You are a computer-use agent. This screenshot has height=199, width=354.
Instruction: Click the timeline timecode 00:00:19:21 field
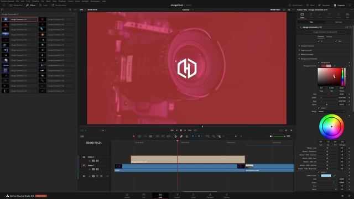point(93,143)
